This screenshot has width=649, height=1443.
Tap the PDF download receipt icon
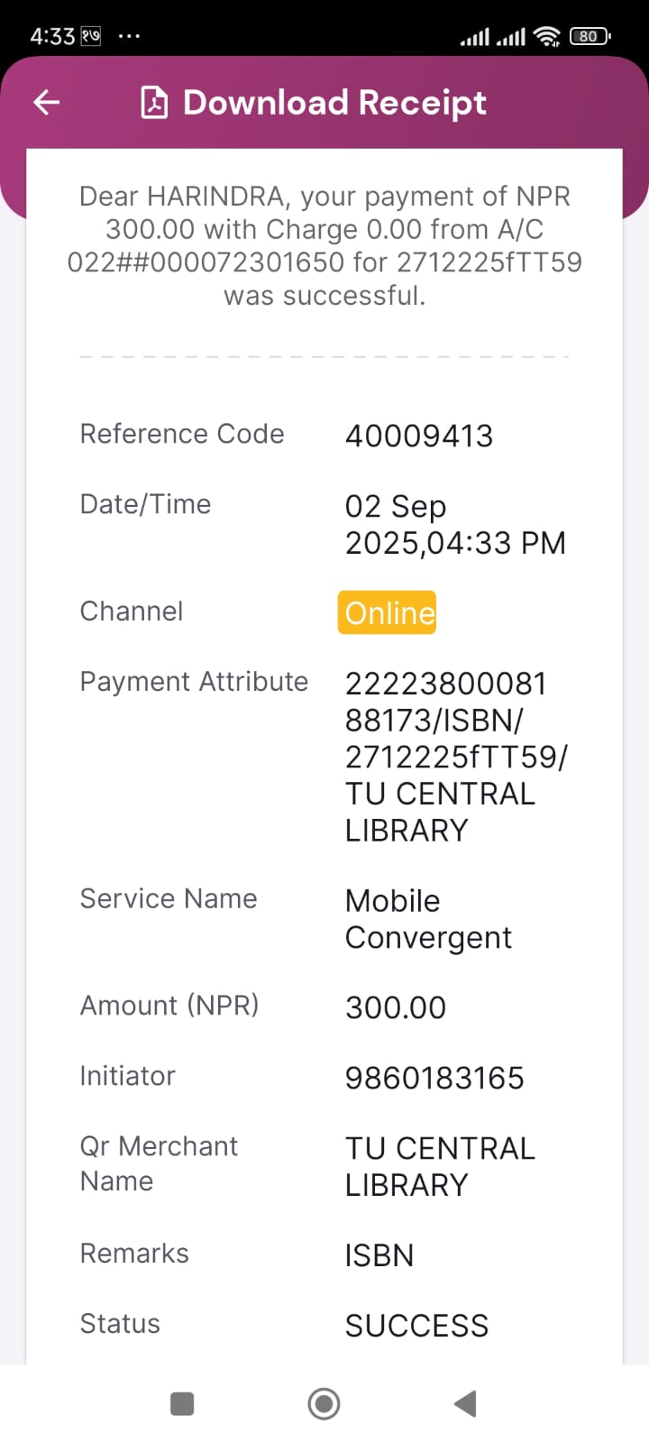point(154,103)
